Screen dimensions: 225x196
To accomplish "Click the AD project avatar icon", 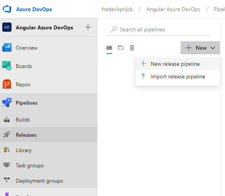I will pyautogui.click(x=7, y=27).
